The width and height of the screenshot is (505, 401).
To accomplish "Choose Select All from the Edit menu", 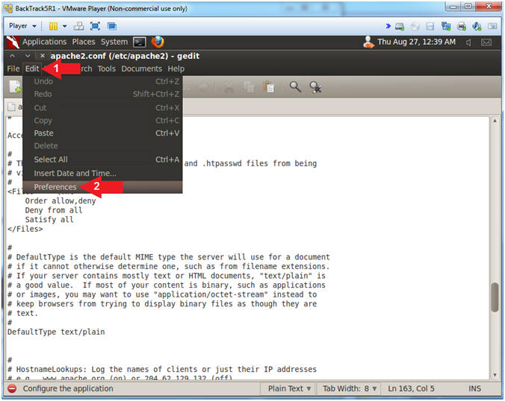I will click(x=102, y=160).
